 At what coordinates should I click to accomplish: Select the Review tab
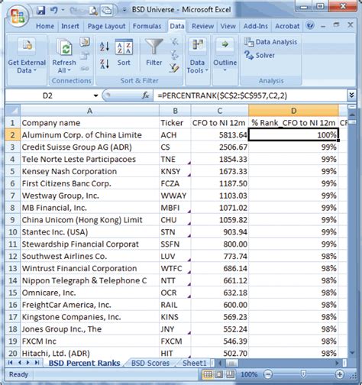202,26
